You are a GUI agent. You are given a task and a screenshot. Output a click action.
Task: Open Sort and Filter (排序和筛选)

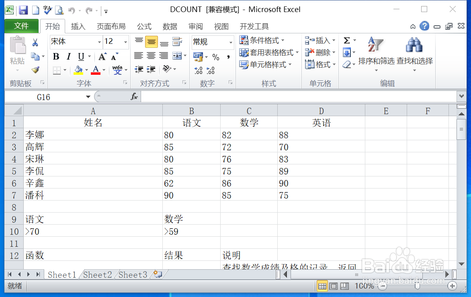click(376, 54)
